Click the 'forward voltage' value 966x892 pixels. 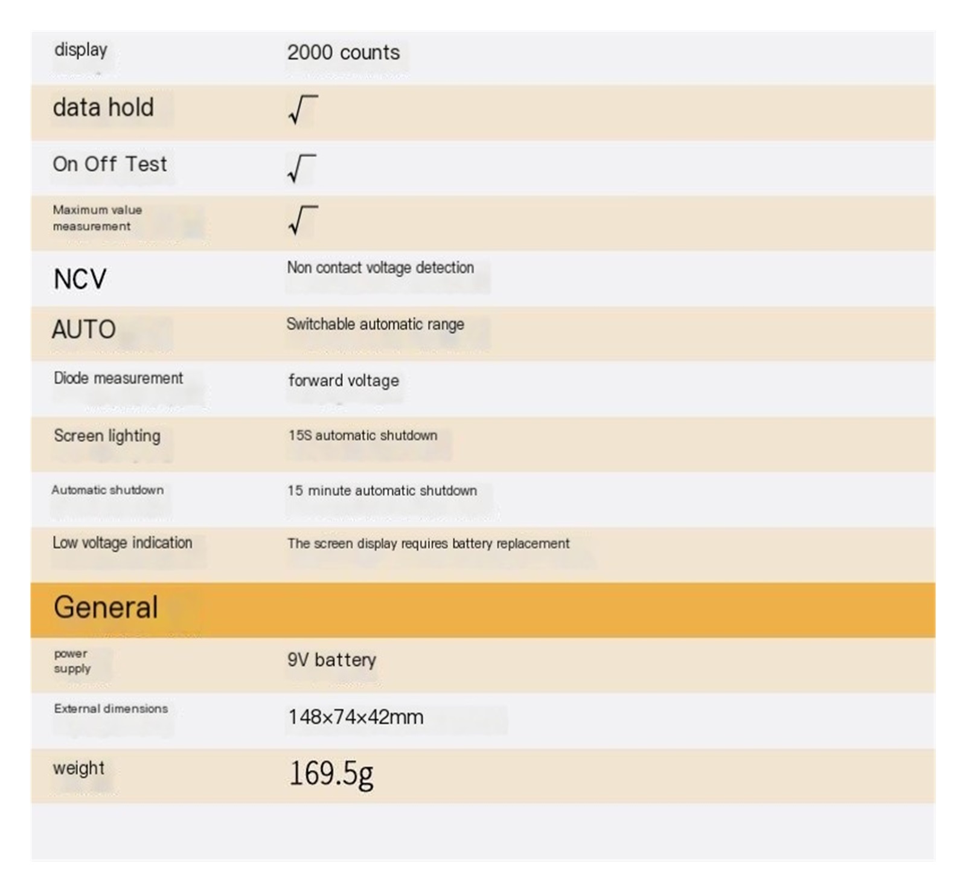click(344, 380)
